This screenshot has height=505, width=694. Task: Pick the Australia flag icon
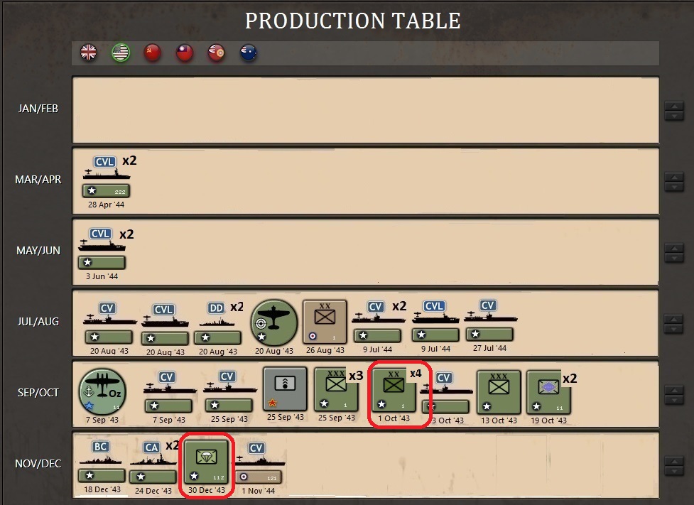pos(249,53)
